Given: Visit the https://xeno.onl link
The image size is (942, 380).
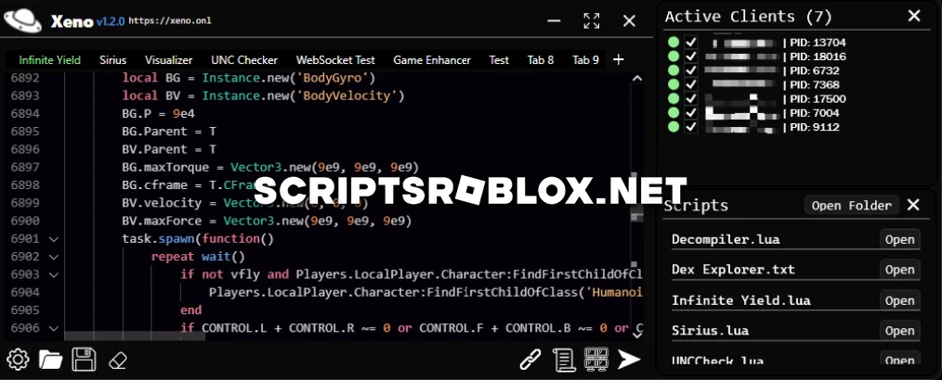Looking at the screenshot, I should pos(169,21).
